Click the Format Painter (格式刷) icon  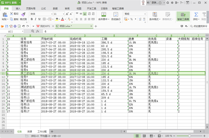pyautogui.click(x=23, y=14)
